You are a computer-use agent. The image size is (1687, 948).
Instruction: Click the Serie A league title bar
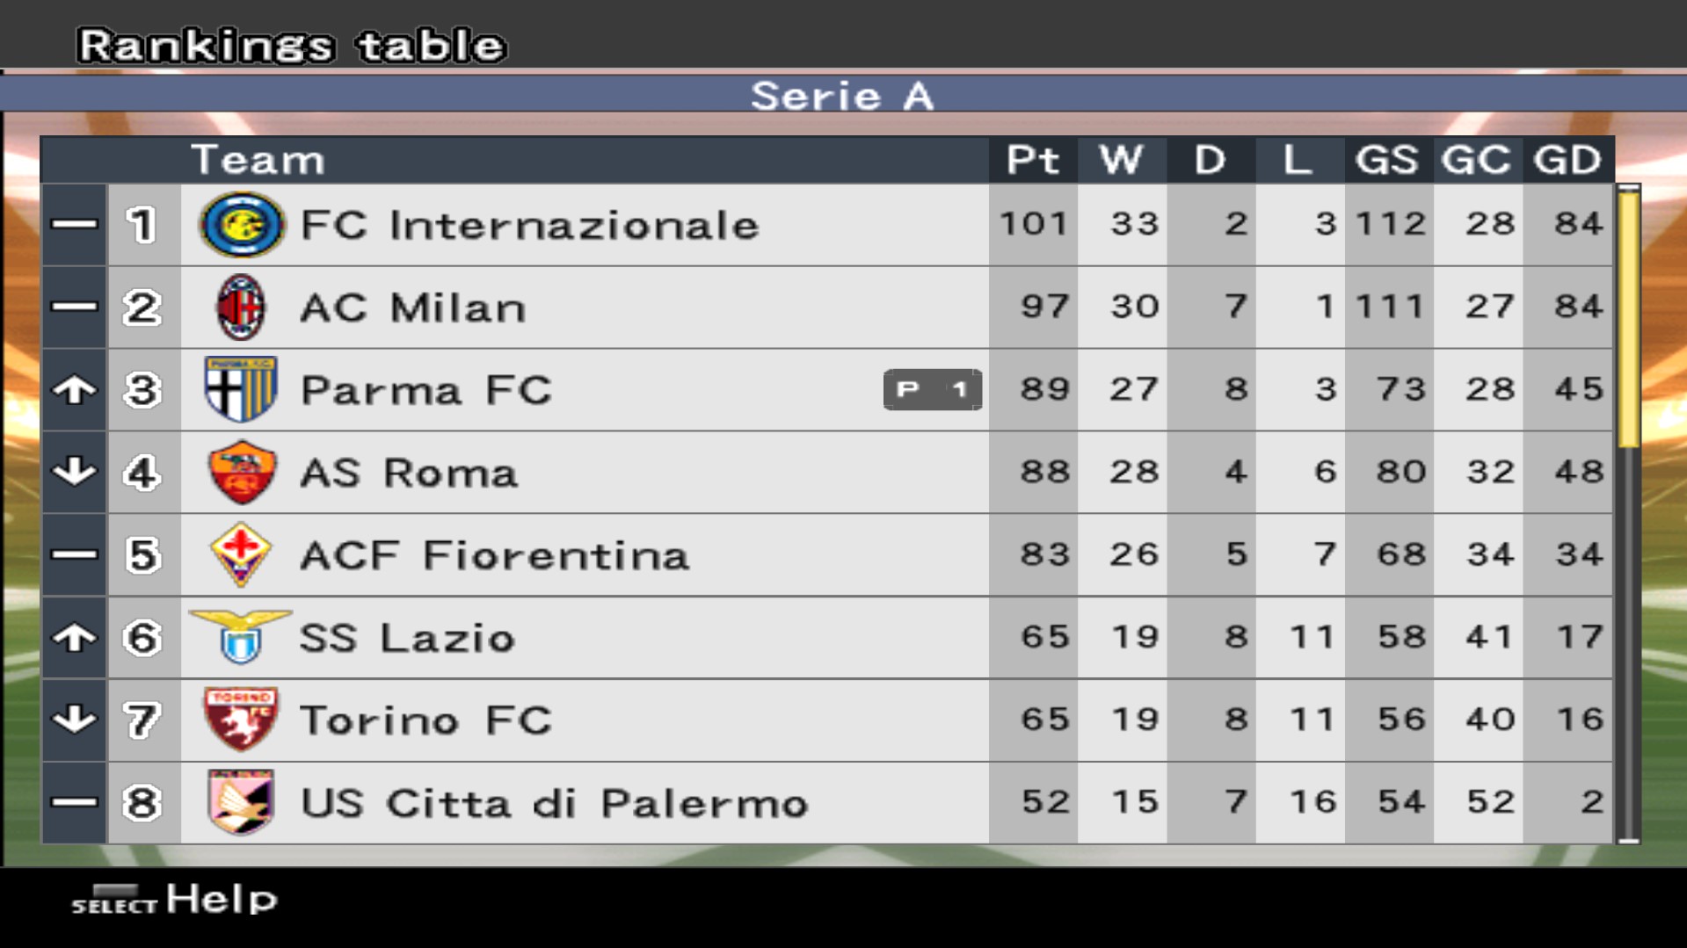pos(842,95)
